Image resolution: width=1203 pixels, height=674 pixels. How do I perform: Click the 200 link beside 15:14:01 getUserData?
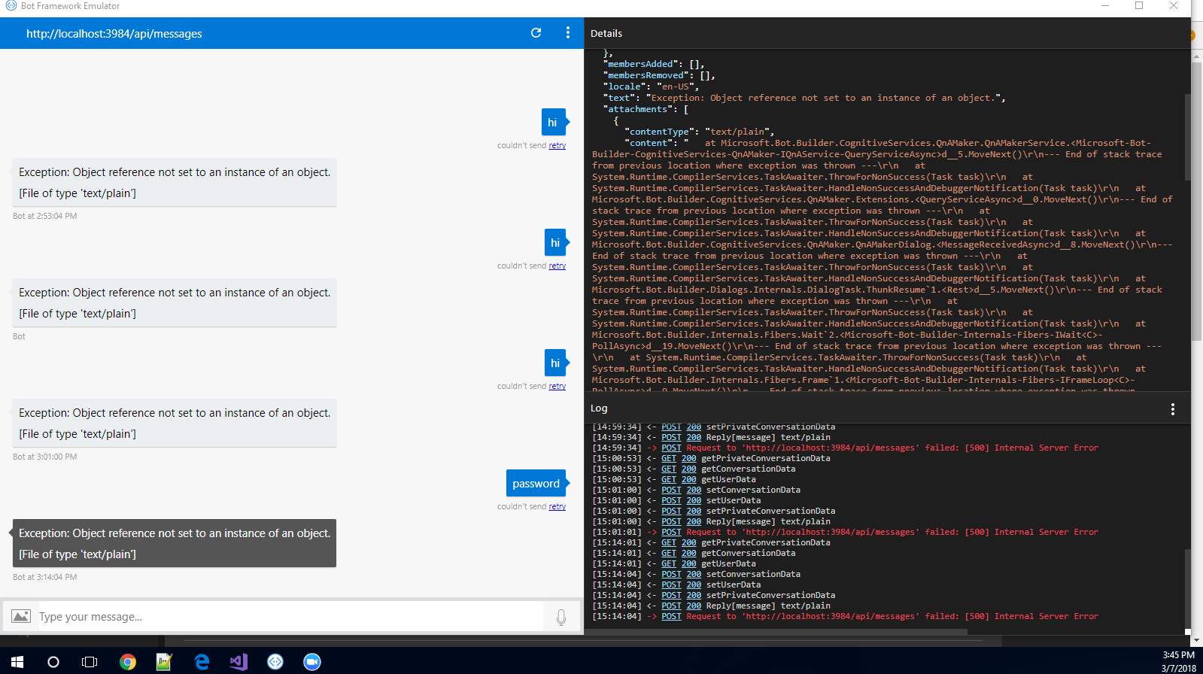(x=689, y=564)
